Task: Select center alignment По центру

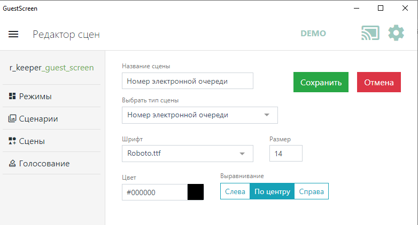Action: (272, 192)
